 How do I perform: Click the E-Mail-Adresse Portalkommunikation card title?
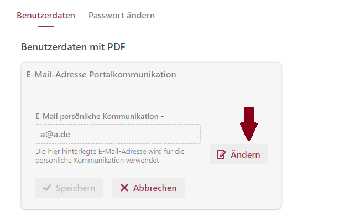coord(101,75)
